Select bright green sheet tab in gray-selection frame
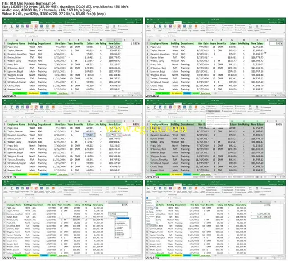Image resolution: width=288 pixels, height=261 pixels. coord(163,175)
